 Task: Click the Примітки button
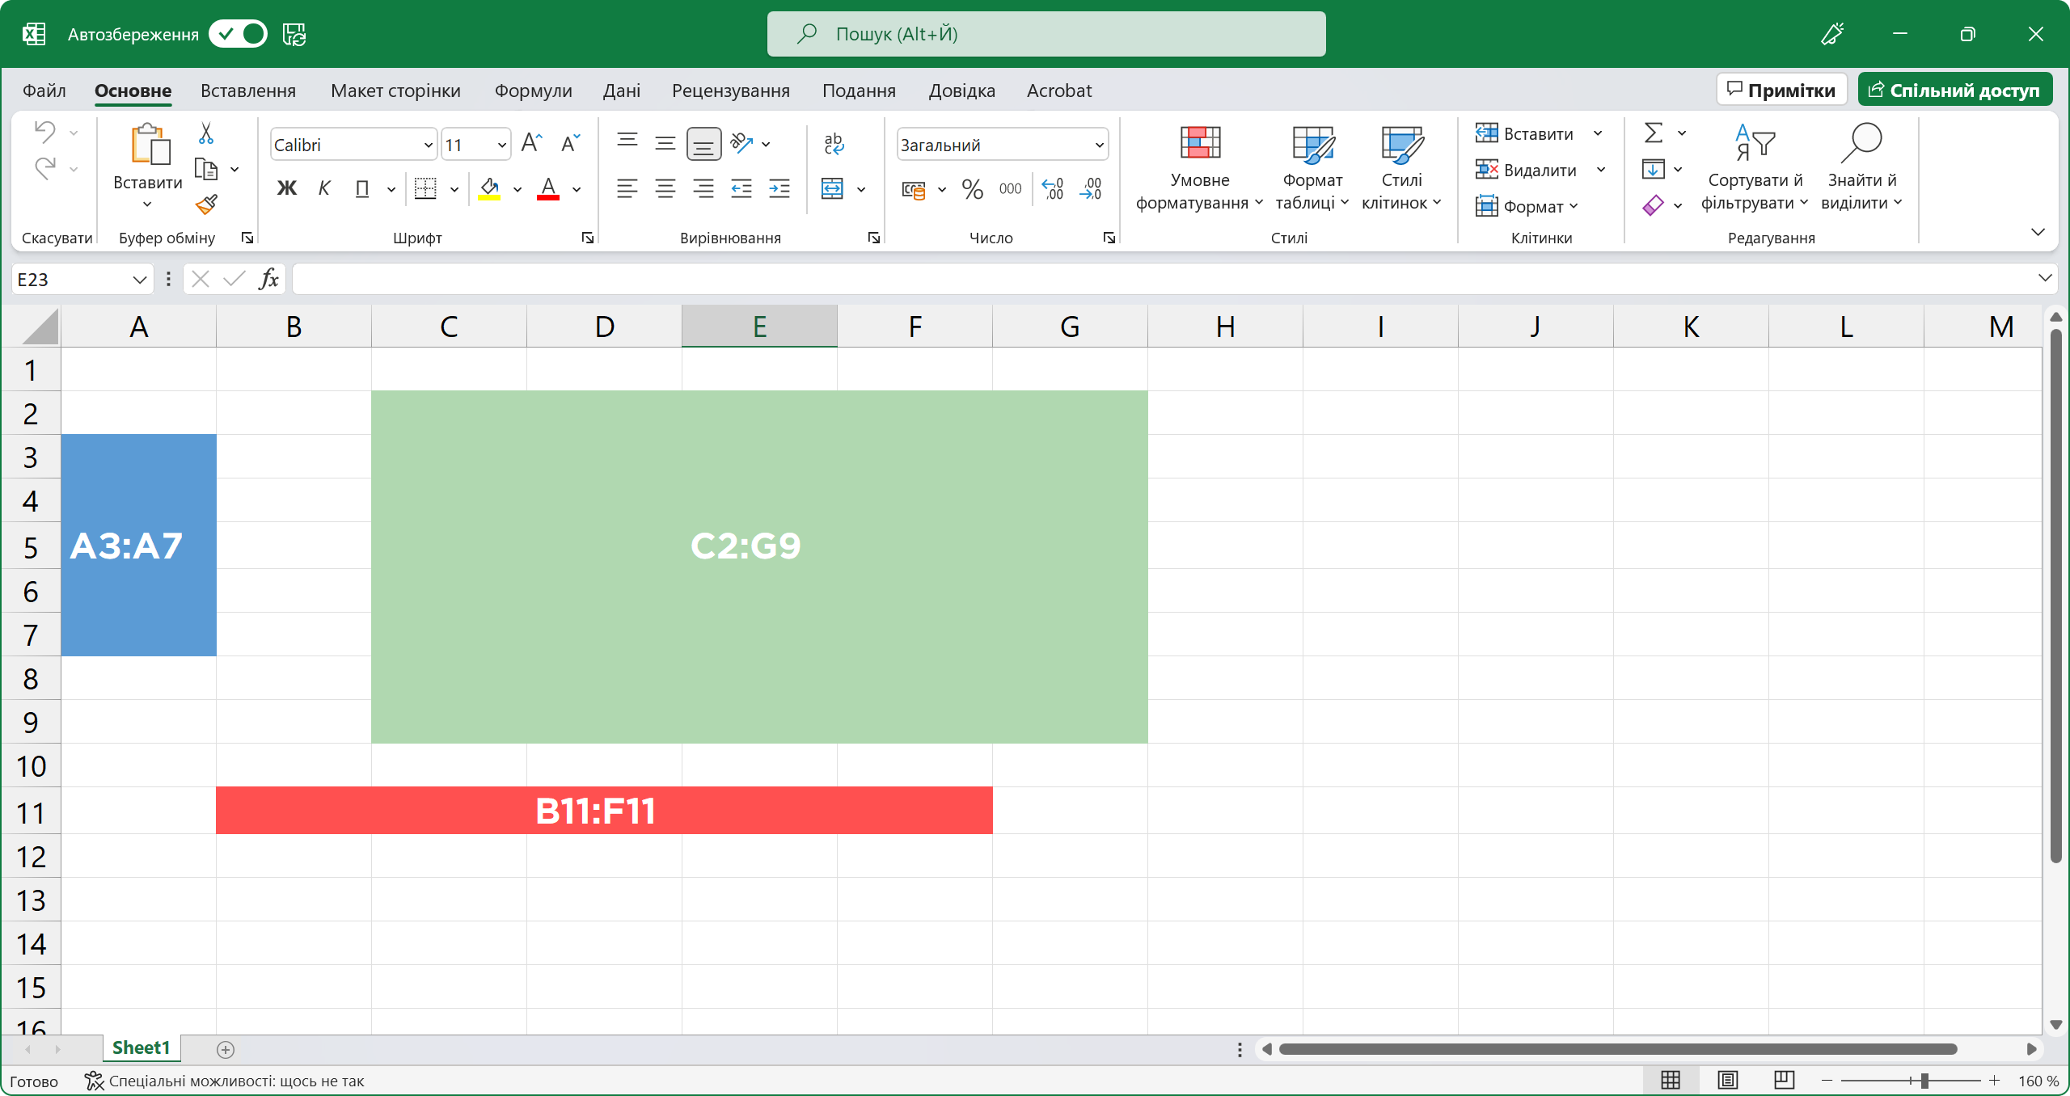[x=1781, y=90]
